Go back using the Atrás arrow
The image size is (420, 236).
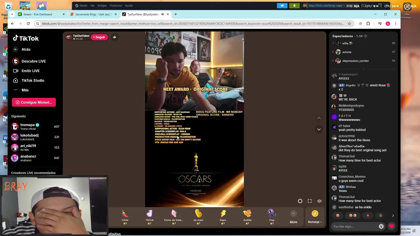coord(15,49)
